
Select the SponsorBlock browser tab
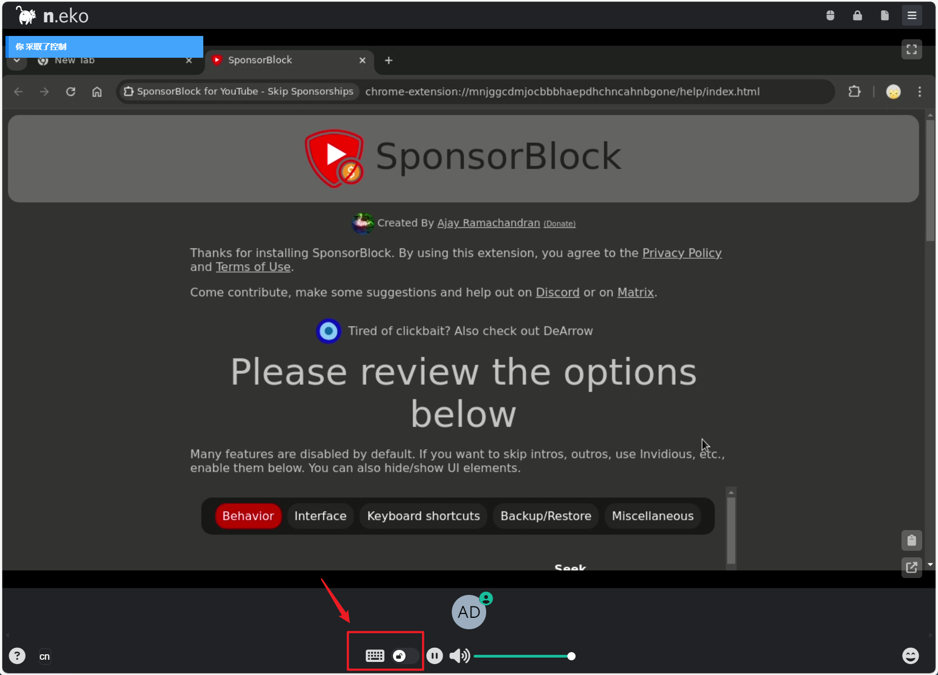[289, 60]
